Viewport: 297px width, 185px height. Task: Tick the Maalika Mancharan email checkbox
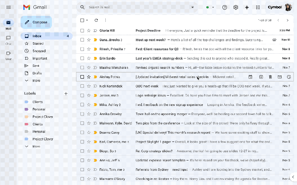tap(82, 68)
